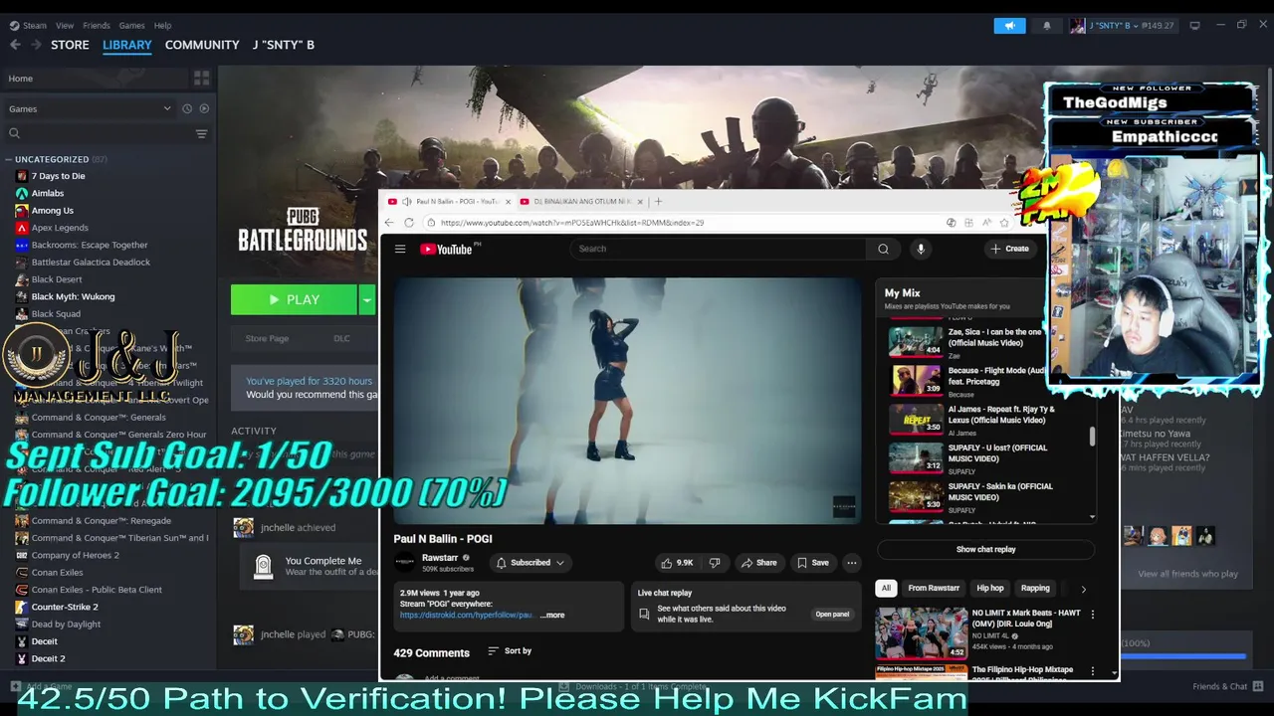Click the Steam library search field

(100, 133)
